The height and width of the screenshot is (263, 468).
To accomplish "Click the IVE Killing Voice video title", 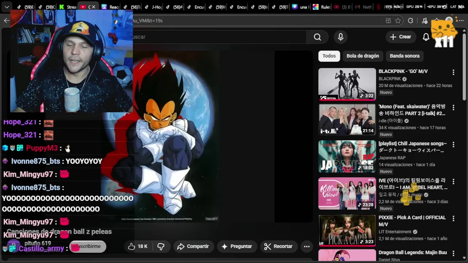I will (x=413, y=184).
